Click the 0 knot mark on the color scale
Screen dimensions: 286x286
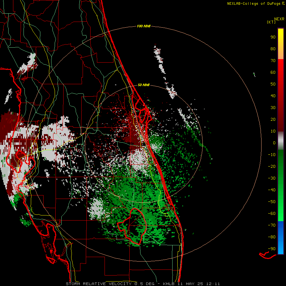point(274,143)
